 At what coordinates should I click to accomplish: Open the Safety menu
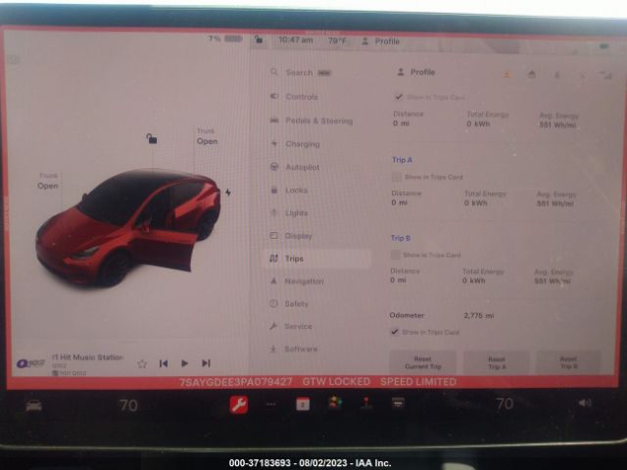click(289, 304)
